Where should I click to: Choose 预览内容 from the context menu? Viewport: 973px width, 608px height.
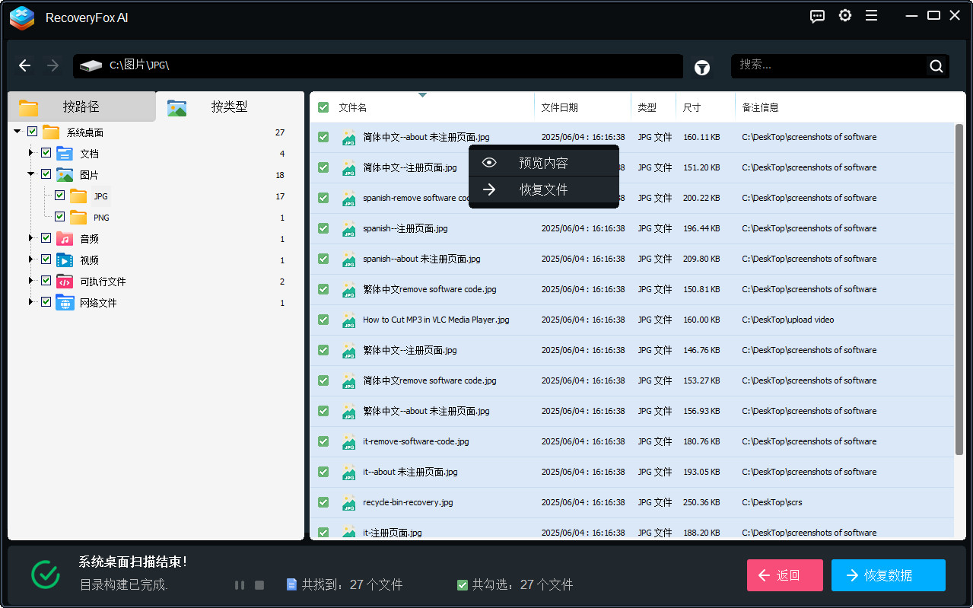point(543,163)
